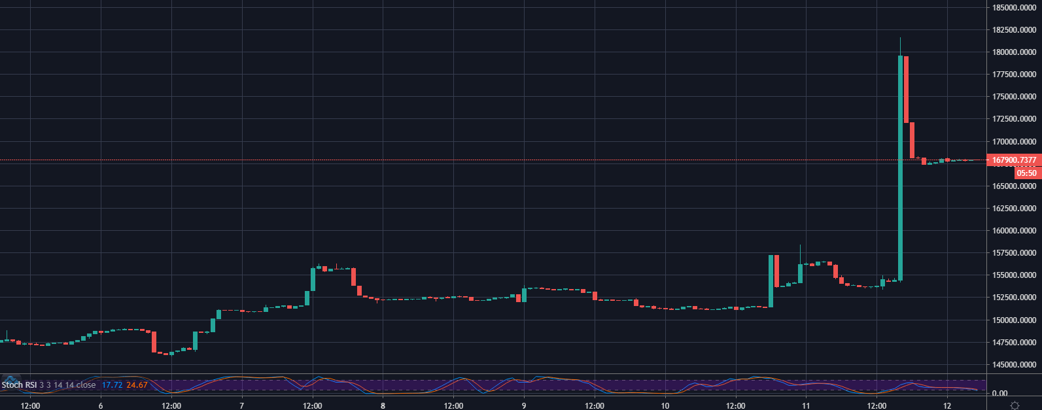Open chart settings gear icon
The width and height of the screenshot is (1042, 410).
pyautogui.click(x=1015, y=405)
